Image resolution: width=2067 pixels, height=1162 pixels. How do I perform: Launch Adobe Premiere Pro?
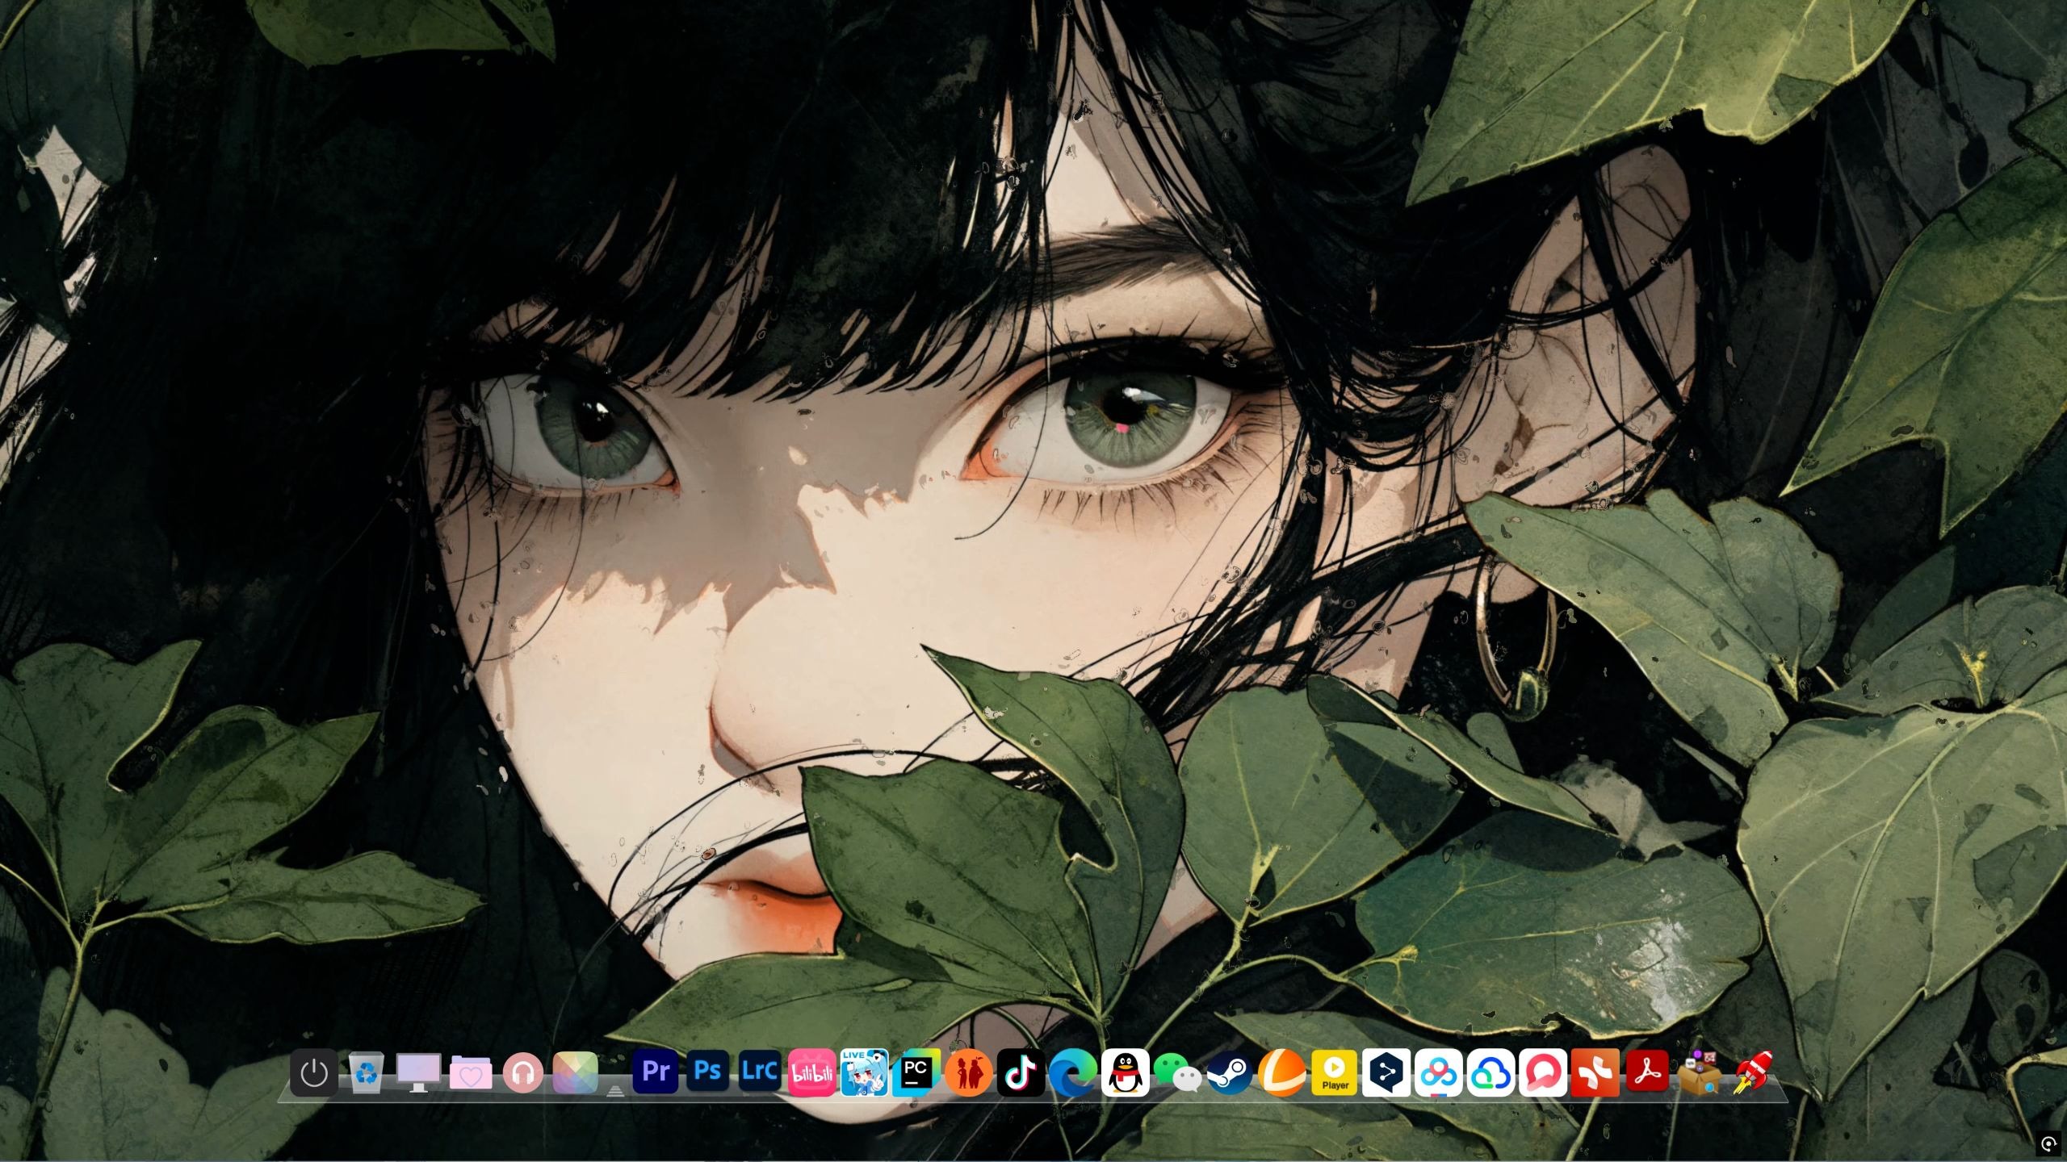pyautogui.click(x=656, y=1072)
